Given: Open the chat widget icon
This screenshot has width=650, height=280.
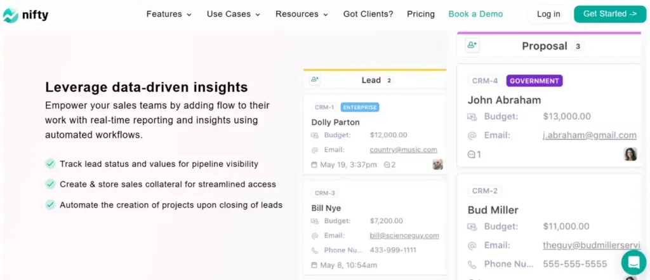Looking at the screenshot, I should (x=633, y=262).
